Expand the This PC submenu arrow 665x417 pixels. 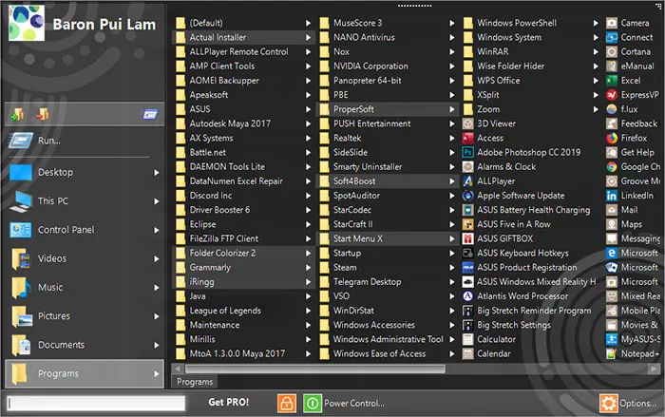coord(157,201)
